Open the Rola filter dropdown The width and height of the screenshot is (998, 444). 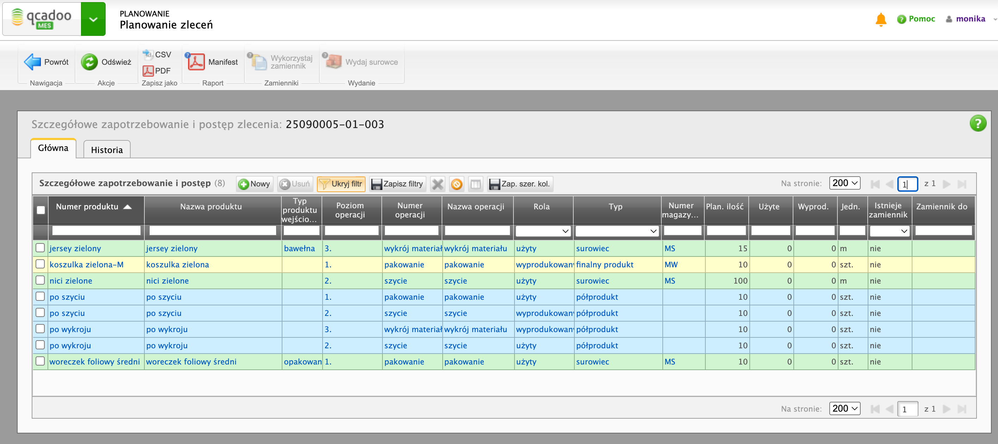tap(543, 231)
